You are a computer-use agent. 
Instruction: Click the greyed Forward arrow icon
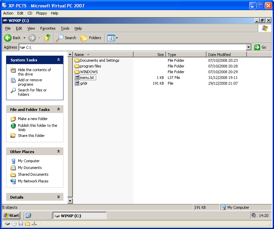coord(32,38)
